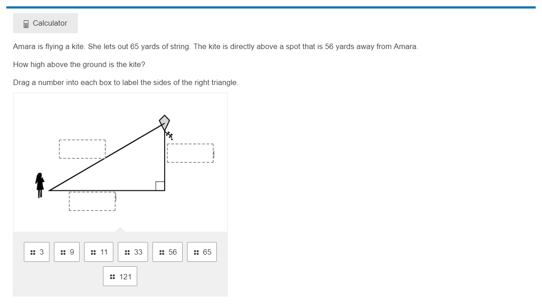The width and height of the screenshot is (542, 305).
Task: Click the empty box beside the hypotenuse
Action: (x=82, y=149)
